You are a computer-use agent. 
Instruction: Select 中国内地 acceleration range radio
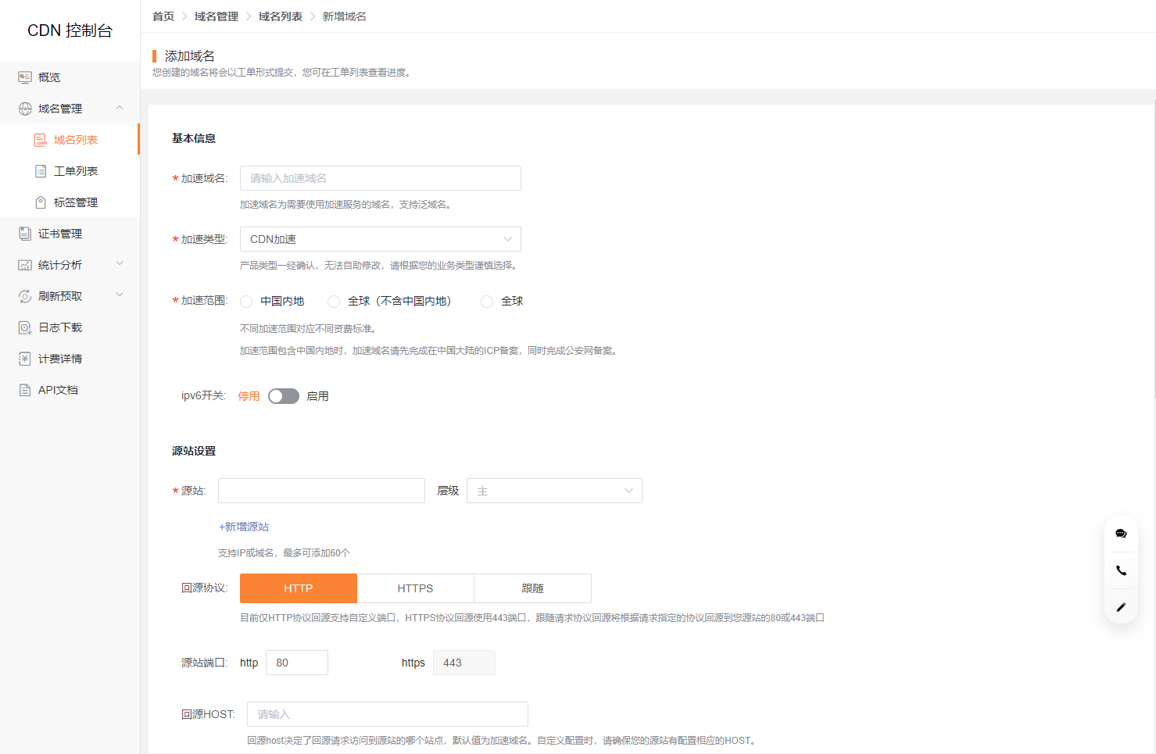247,302
